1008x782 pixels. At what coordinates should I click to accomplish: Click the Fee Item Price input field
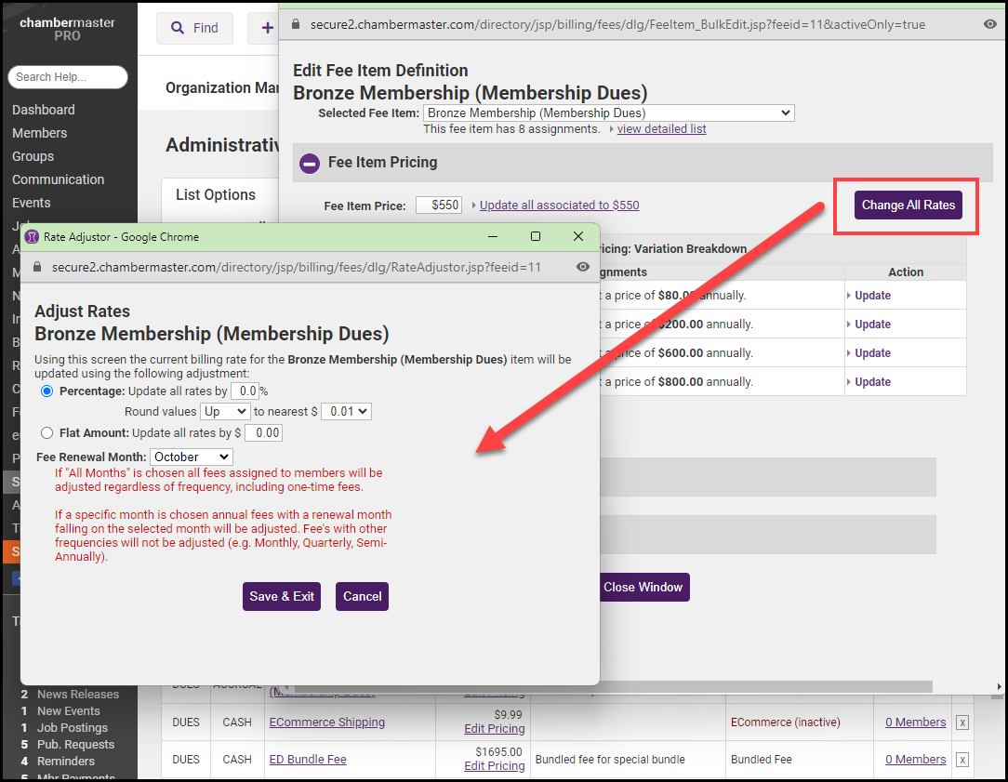click(x=438, y=205)
